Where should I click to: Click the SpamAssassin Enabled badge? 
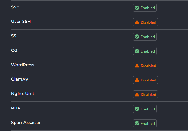click(x=145, y=123)
